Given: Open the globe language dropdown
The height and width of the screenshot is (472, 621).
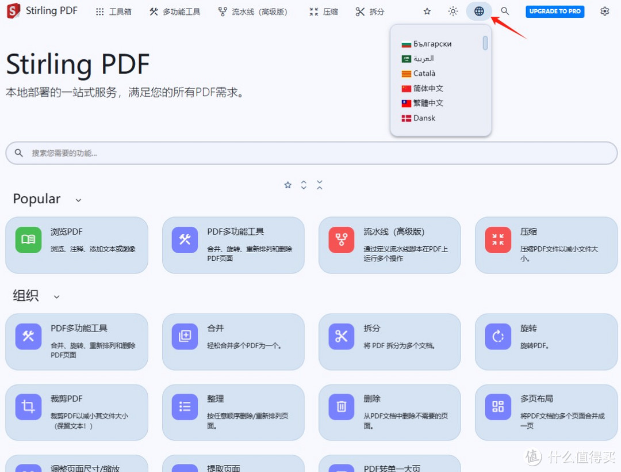Looking at the screenshot, I should 479,11.
